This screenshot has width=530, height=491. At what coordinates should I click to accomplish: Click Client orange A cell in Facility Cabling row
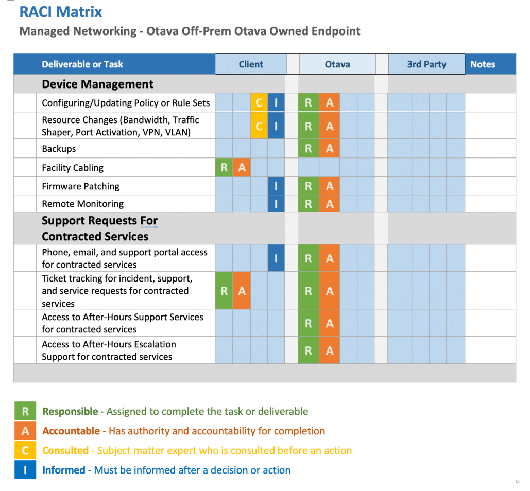click(x=242, y=167)
